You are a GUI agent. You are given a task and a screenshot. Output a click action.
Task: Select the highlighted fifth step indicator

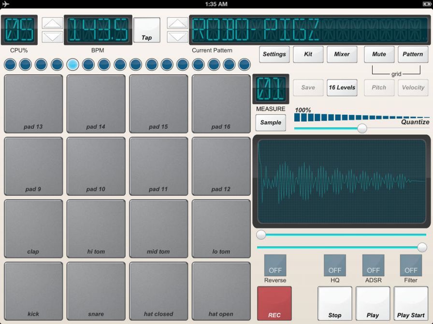[72, 64]
